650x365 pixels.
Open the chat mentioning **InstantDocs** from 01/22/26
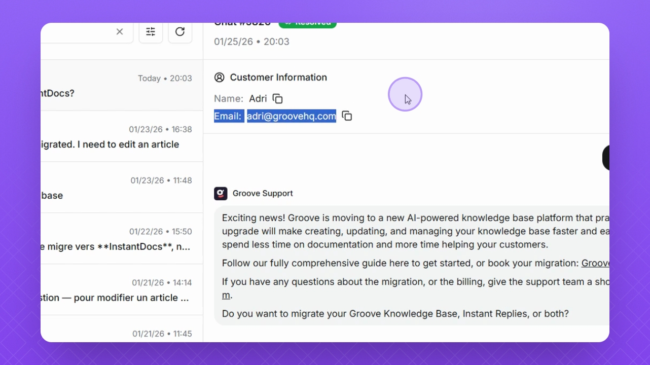pos(122,239)
